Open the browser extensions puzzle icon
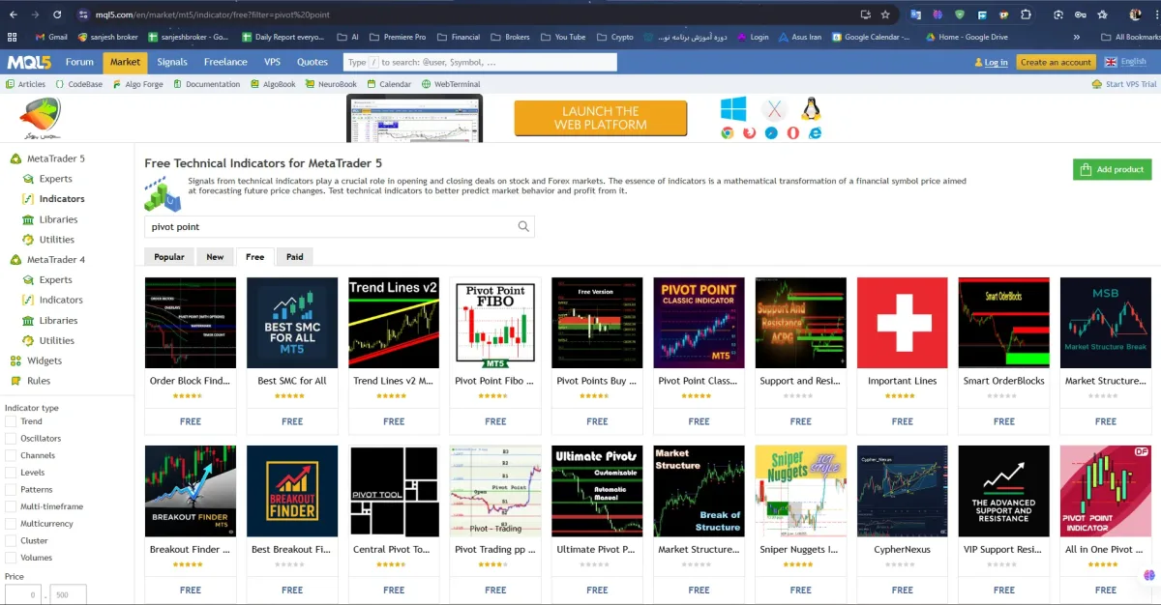Screen dimensions: 1161x605 [1027, 14]
